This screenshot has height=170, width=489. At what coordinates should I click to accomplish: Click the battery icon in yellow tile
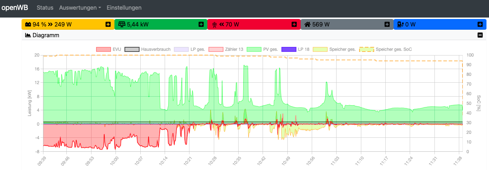[28, 25]
